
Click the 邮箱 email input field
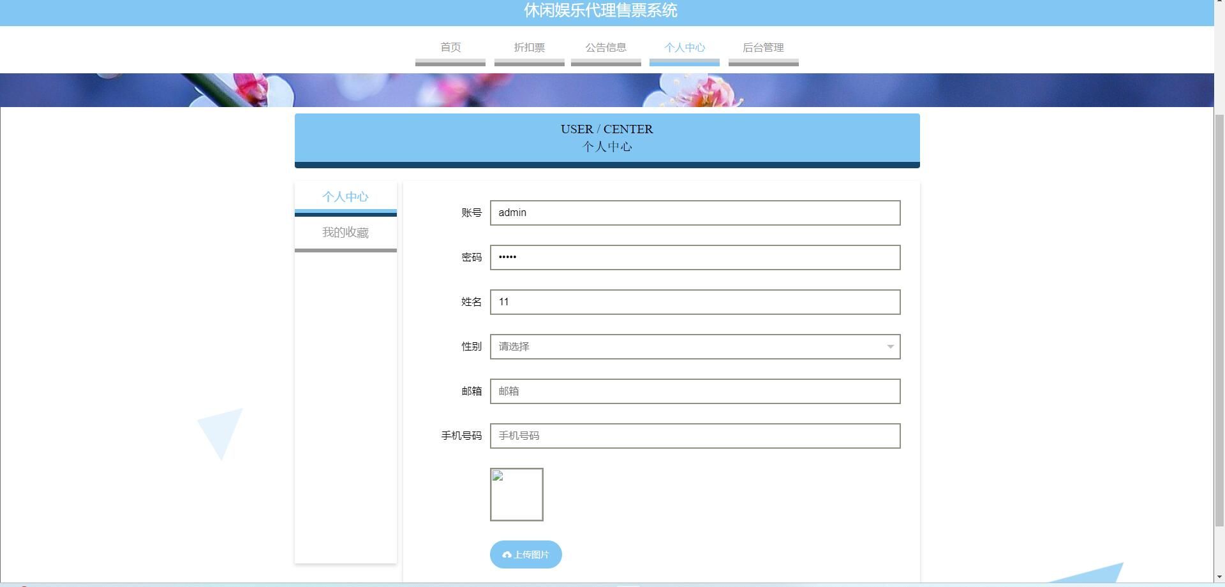(x=695, y=391)
